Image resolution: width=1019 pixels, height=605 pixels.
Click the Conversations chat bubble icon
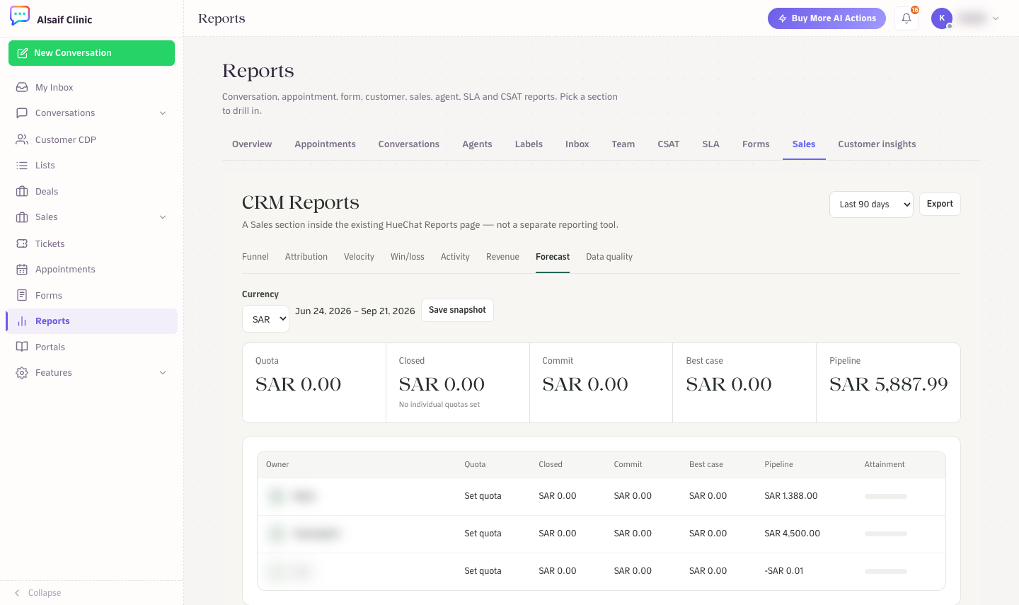pyautogui.click(x=22, y=113)
